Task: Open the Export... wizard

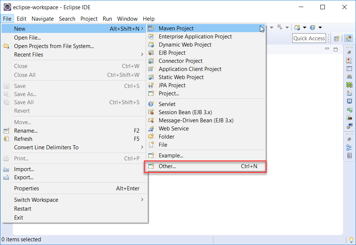Action: pos(73,177)
